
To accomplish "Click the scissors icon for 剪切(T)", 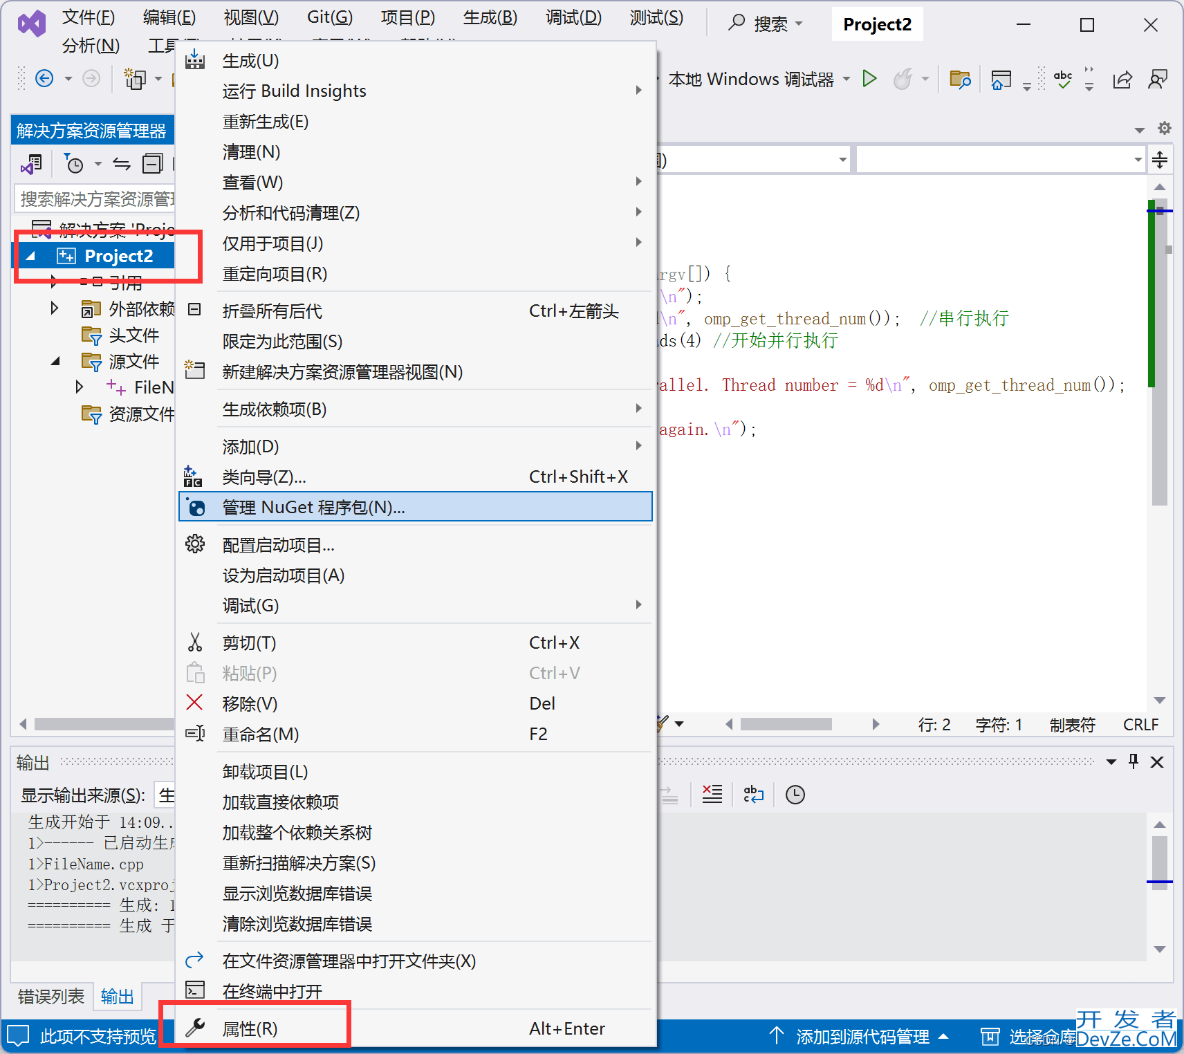I will pos(195,642).
